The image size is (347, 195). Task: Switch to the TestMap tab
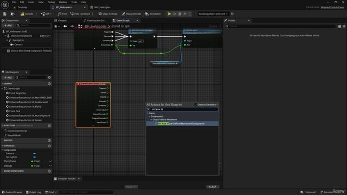[x=22, y=7]
